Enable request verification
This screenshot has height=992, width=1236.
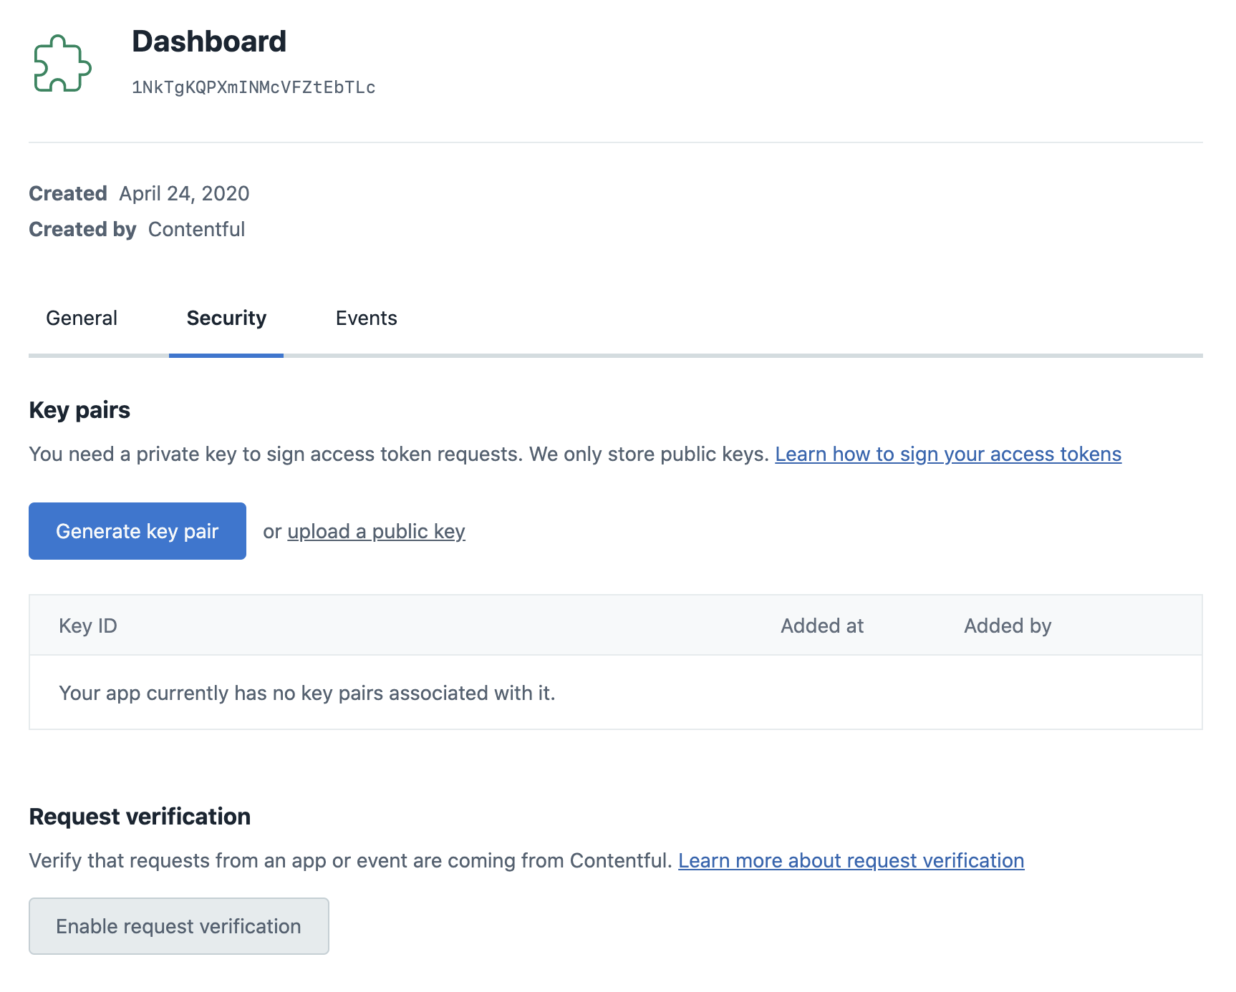click(x=178, y=925)
